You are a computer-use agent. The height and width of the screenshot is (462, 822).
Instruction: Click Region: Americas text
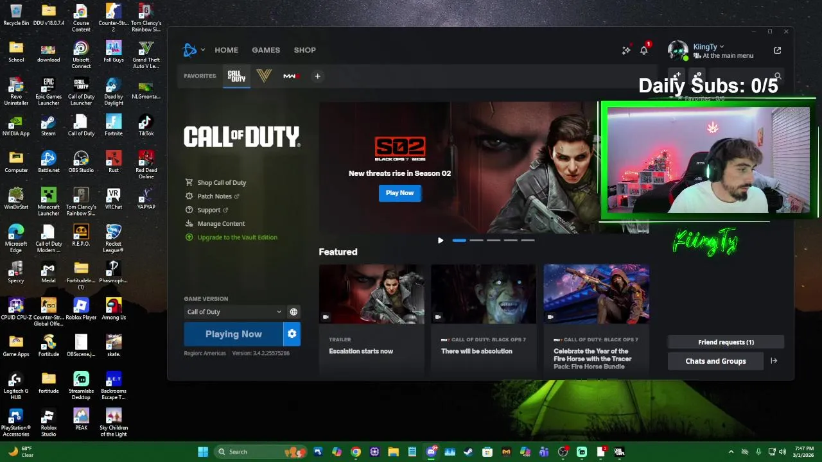(205, 354)
